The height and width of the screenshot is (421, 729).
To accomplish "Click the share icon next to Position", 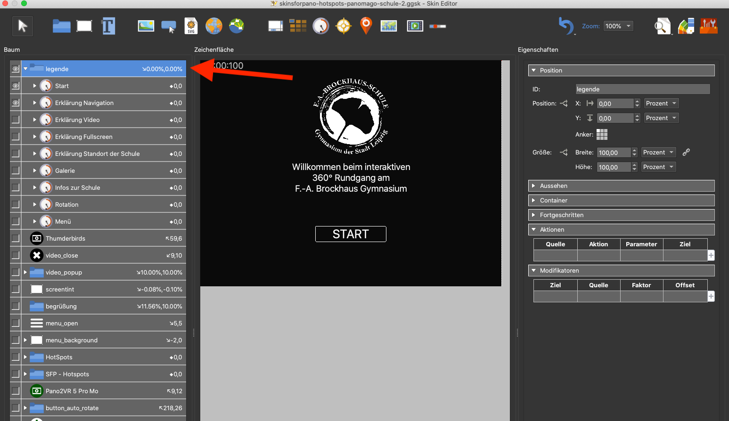I will click(564, 103).
